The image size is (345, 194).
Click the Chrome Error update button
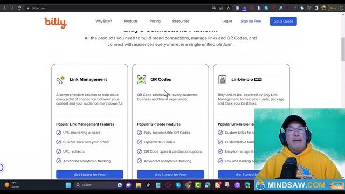[335, 8]
